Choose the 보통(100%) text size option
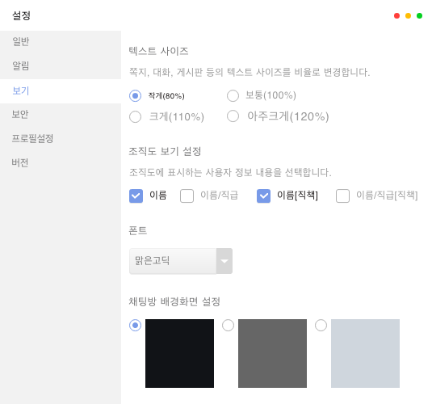 coord(233,95)
